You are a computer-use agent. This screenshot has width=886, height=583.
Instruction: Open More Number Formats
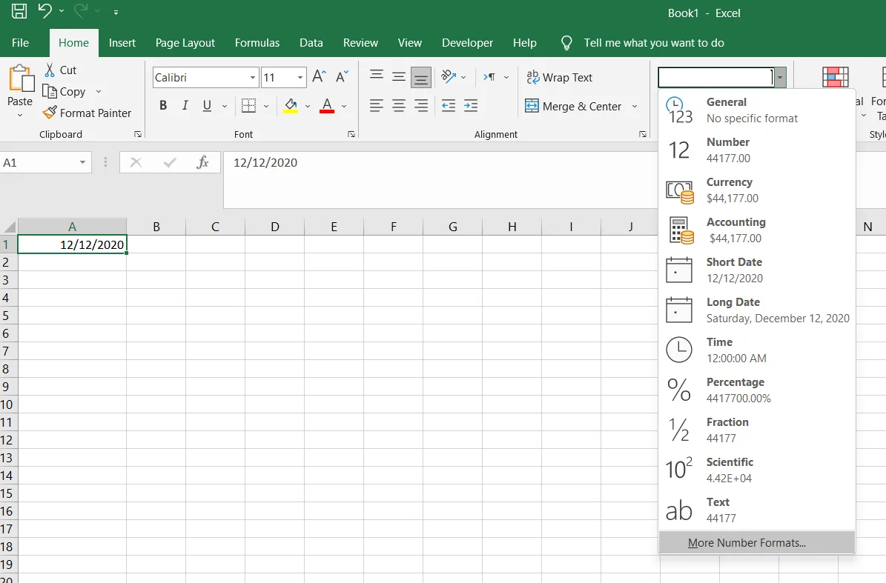tap(757, 543)
